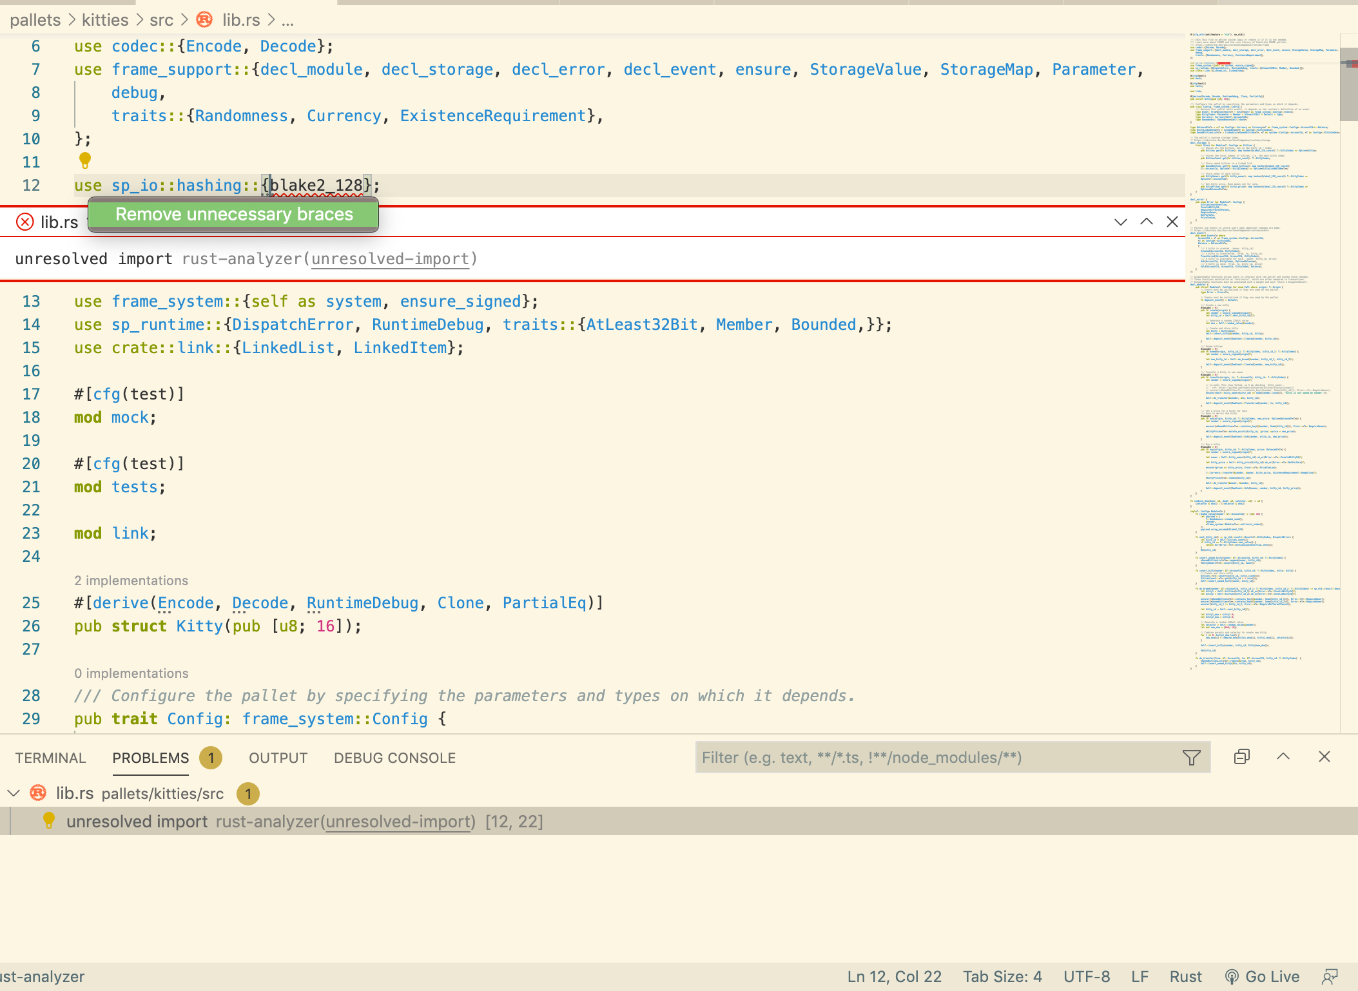Click the error icon in the inline error widget
The image size is (1358, 991).
point(24,222)
